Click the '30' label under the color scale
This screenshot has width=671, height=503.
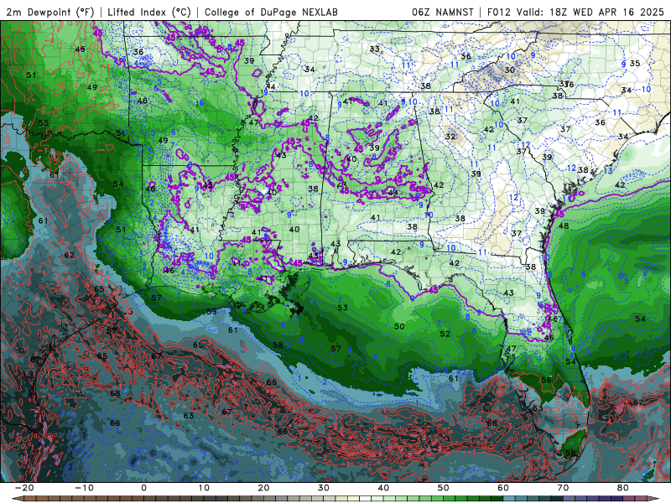tap(324, 488)
